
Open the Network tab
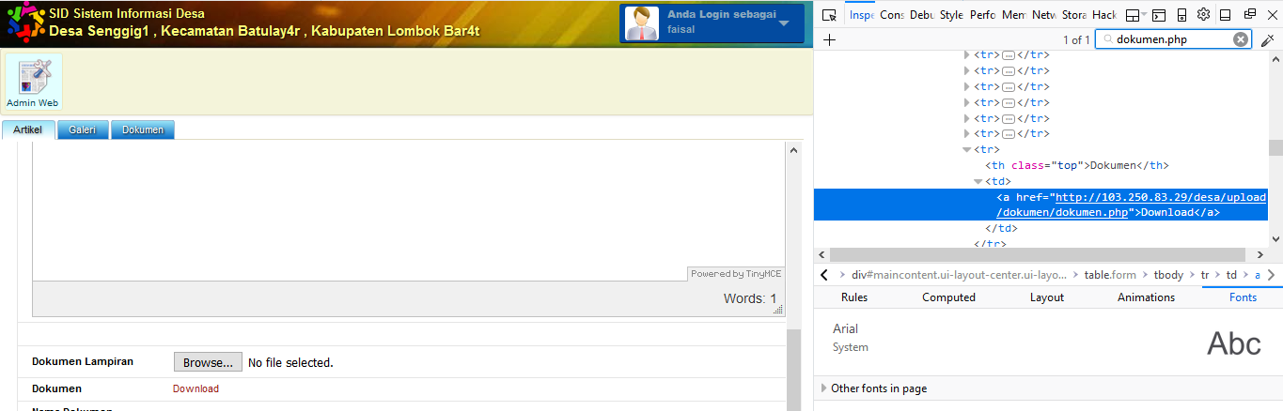tap(1044, 15)
